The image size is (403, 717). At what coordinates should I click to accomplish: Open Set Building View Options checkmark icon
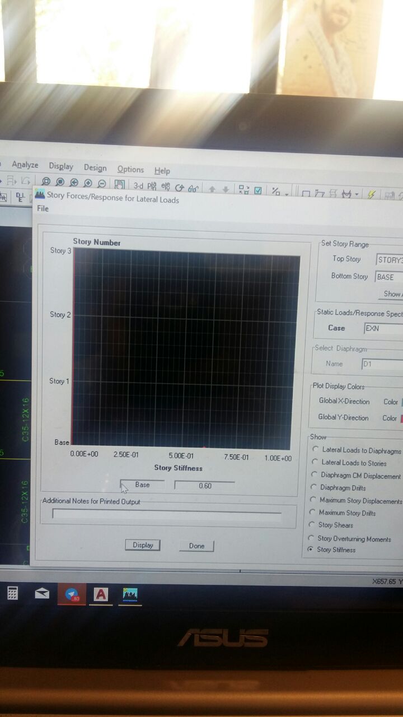[258, 190]
